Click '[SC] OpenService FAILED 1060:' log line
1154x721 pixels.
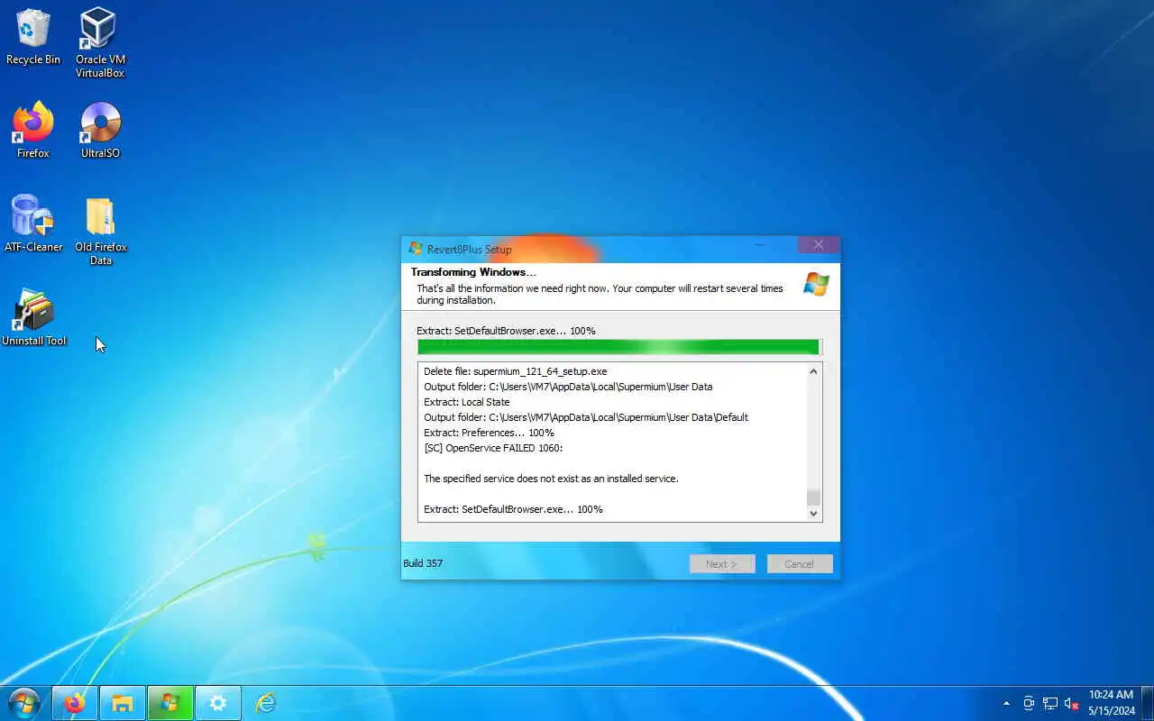(x=493, y=448)
